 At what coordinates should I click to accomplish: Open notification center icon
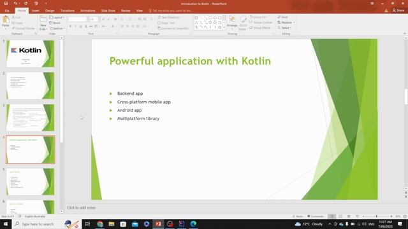point(400,224)
